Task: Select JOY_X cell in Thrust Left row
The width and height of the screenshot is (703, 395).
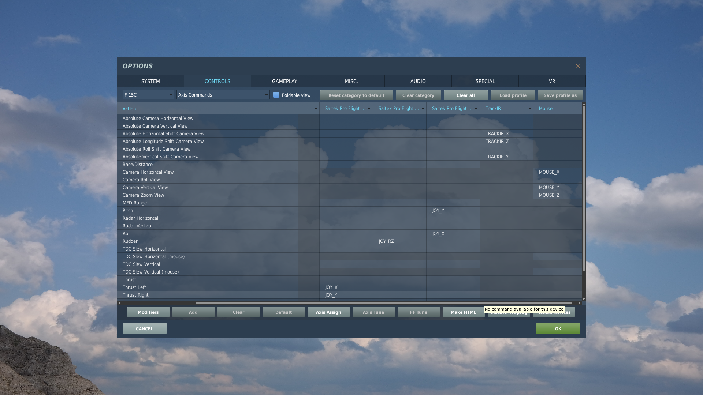Action: tap(346, 287)
